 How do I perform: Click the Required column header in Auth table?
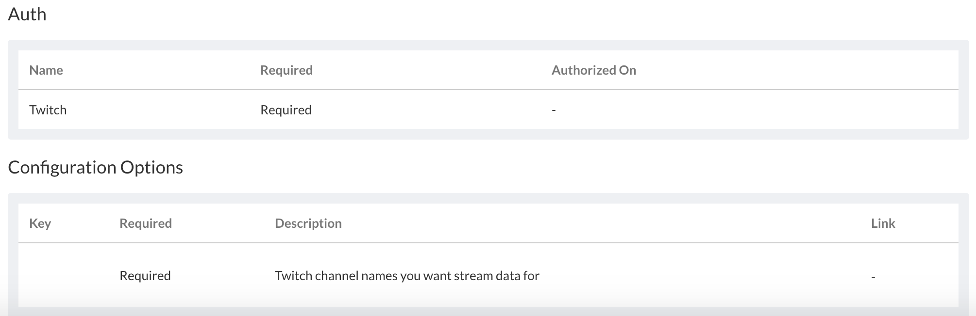(x=286, y=70)
